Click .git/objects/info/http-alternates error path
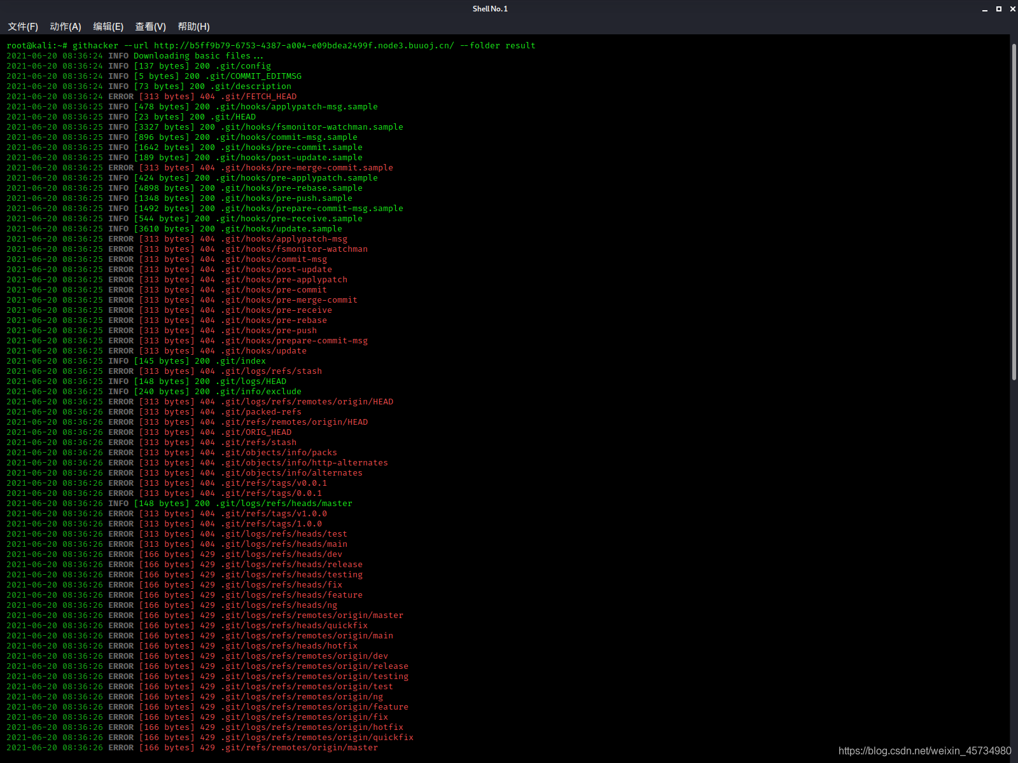1018x763 pixels. (304, 463)
